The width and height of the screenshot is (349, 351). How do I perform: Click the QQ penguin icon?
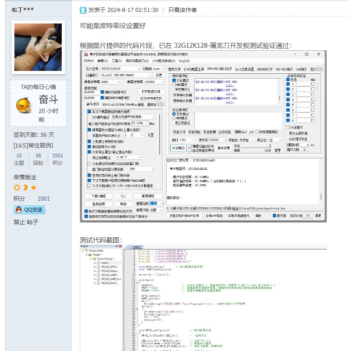19,210
